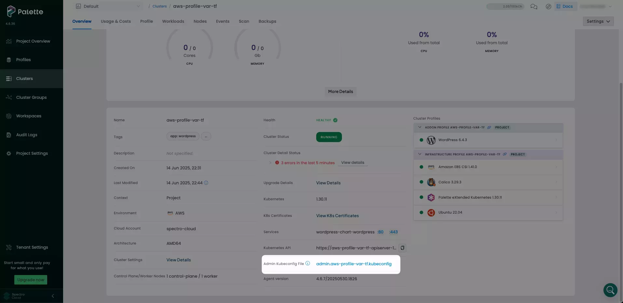Image resolution: width=623 pixels, height=303 pixels.
Task: Open the infrastructure profile link icon
Action: 505,154
